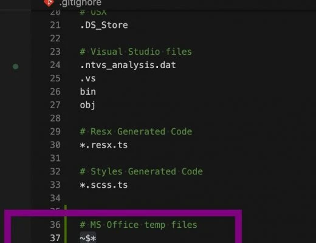Viewport: 316px width, 243px height.
Task: Click line number 30 in gutter
Action: (x=55, y=145)
